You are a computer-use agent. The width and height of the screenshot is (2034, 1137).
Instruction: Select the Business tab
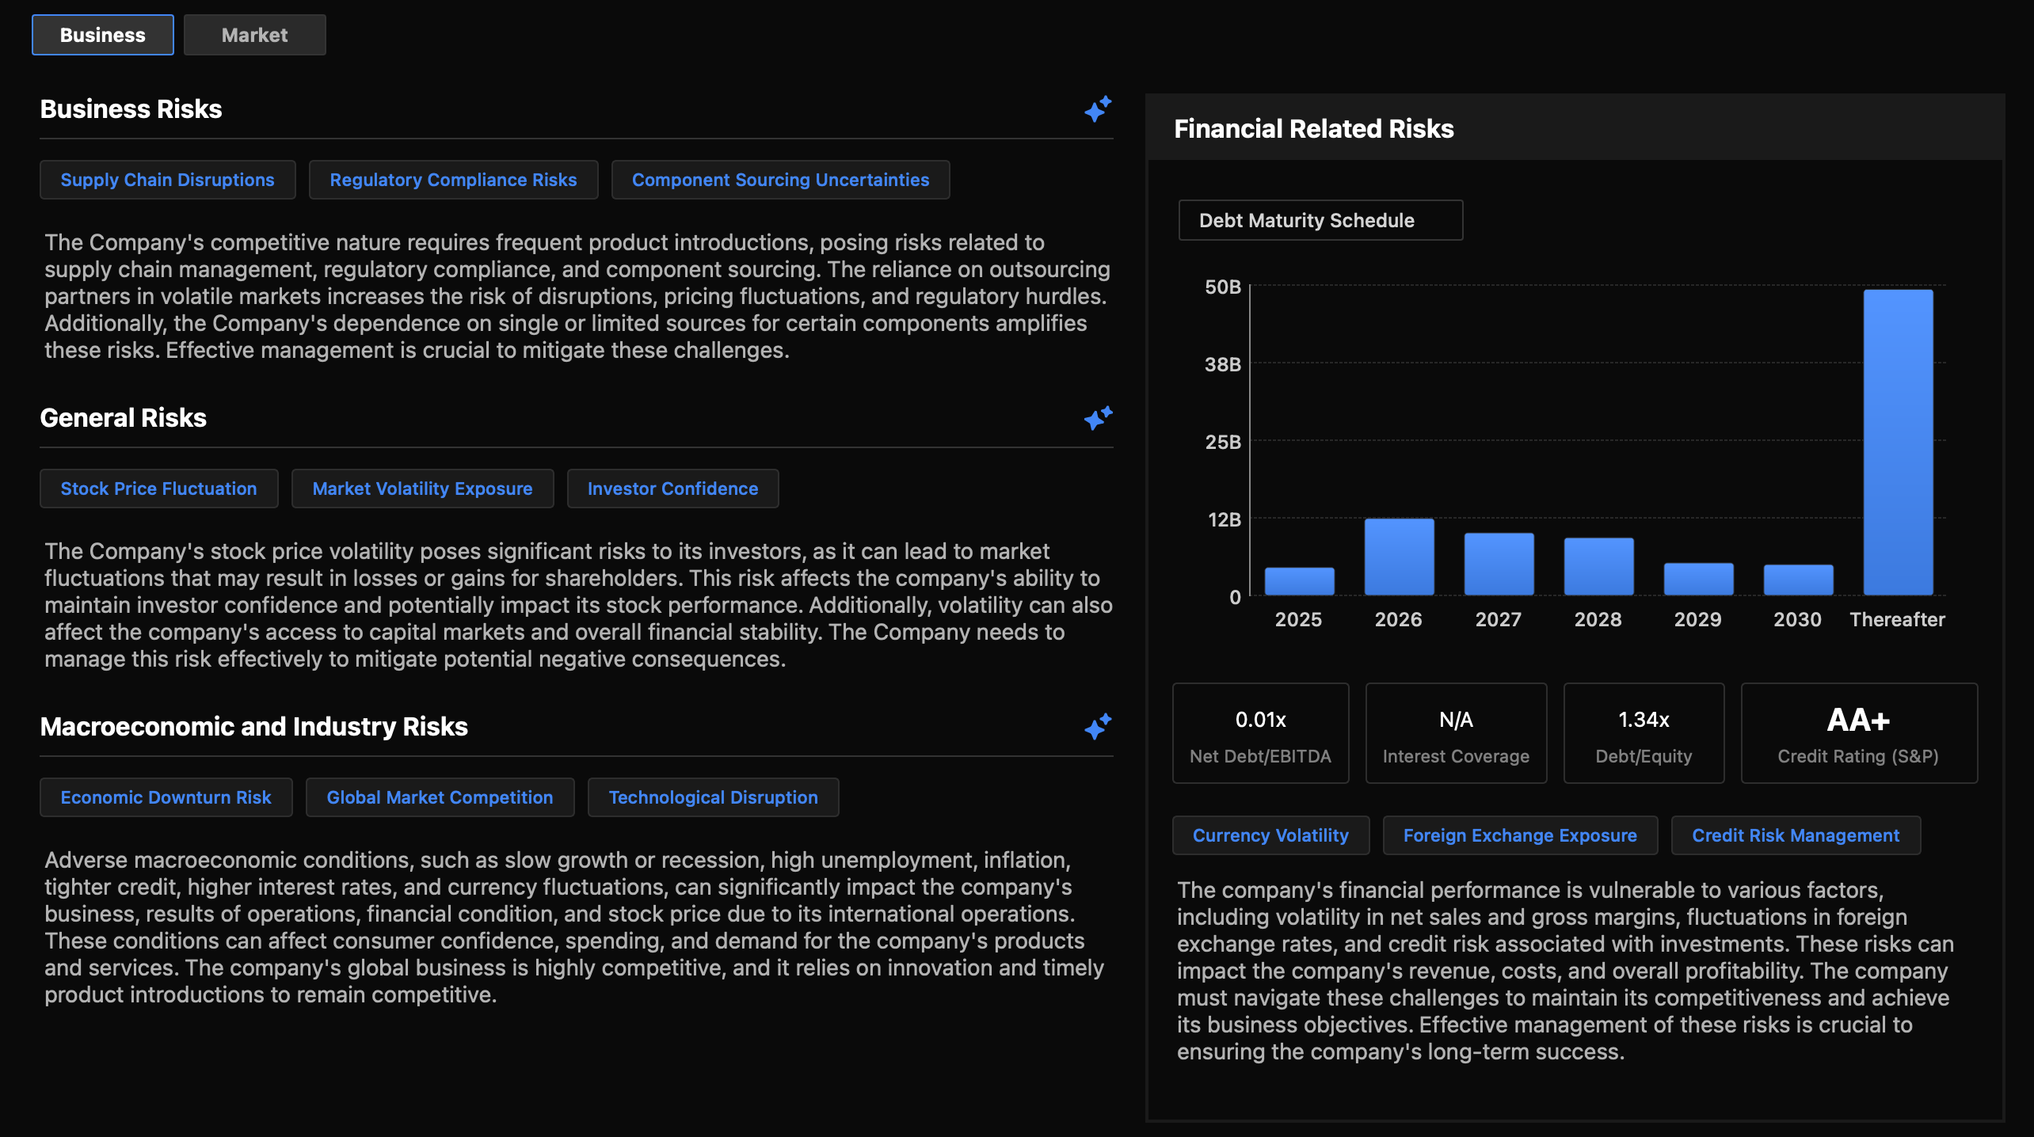click(102, 34)
